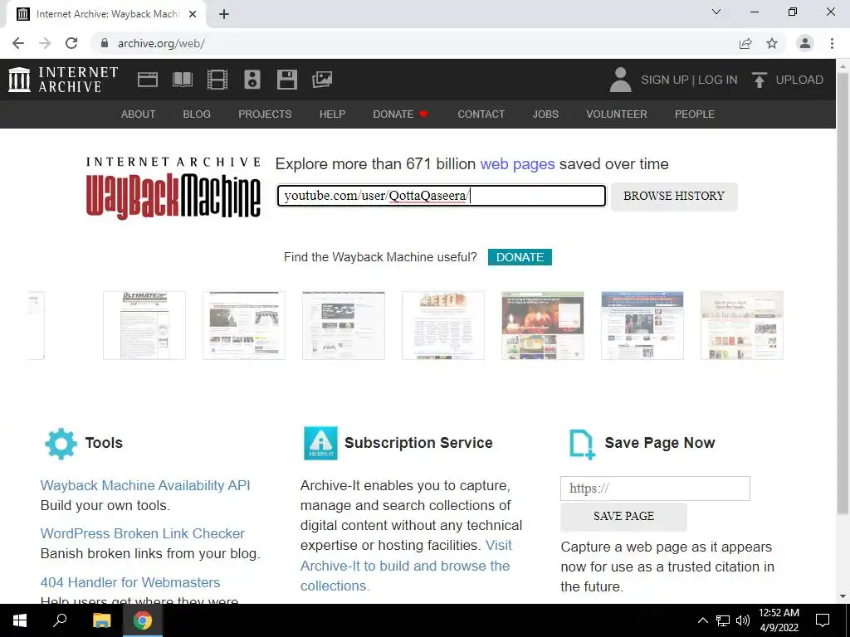Open the candles photo site thumbnail
Screen dimensions: 850x637
coord(543,325)
